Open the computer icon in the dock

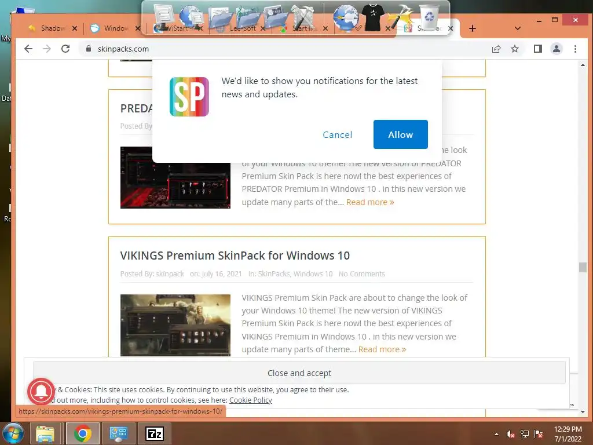coord(164,16)
